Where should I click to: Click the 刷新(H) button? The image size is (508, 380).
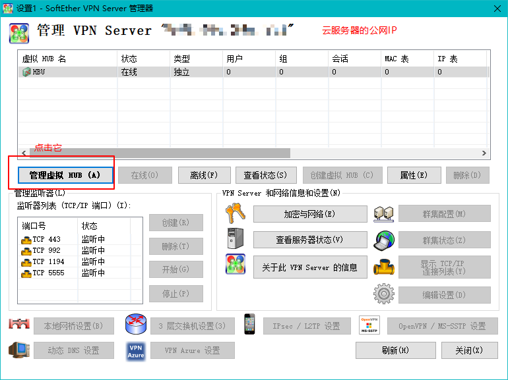point(396,350)
